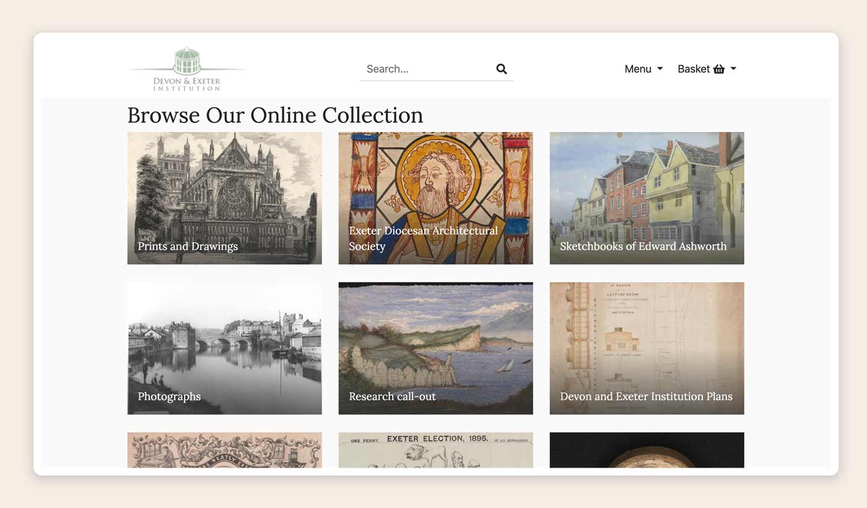Click the Research call-out caption text
This screenshot has width=867, height=508.
click(x=392, y=396)
